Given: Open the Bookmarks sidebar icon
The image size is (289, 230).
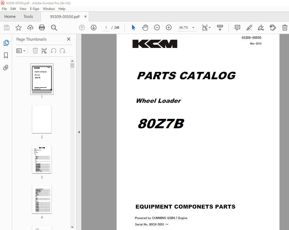Looking at the screenshot, I should click(x=6, y=55).
